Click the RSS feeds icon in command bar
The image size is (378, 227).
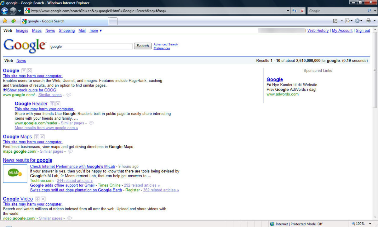tap(335, 21)
